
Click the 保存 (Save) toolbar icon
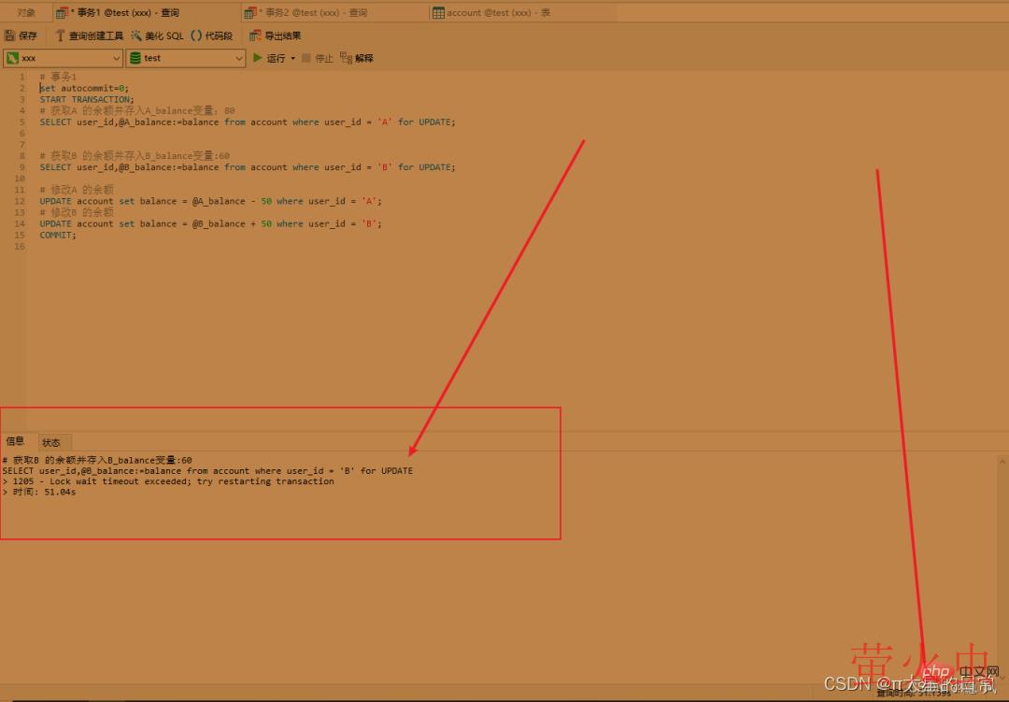point(11,36)
